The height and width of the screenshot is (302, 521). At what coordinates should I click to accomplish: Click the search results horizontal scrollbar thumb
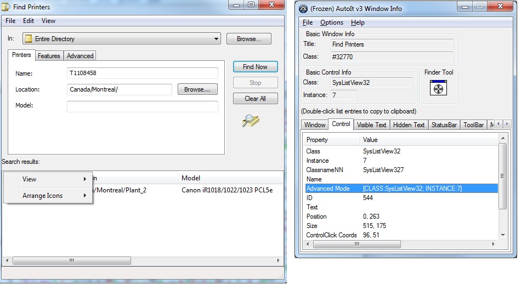[x=72, y=260]
